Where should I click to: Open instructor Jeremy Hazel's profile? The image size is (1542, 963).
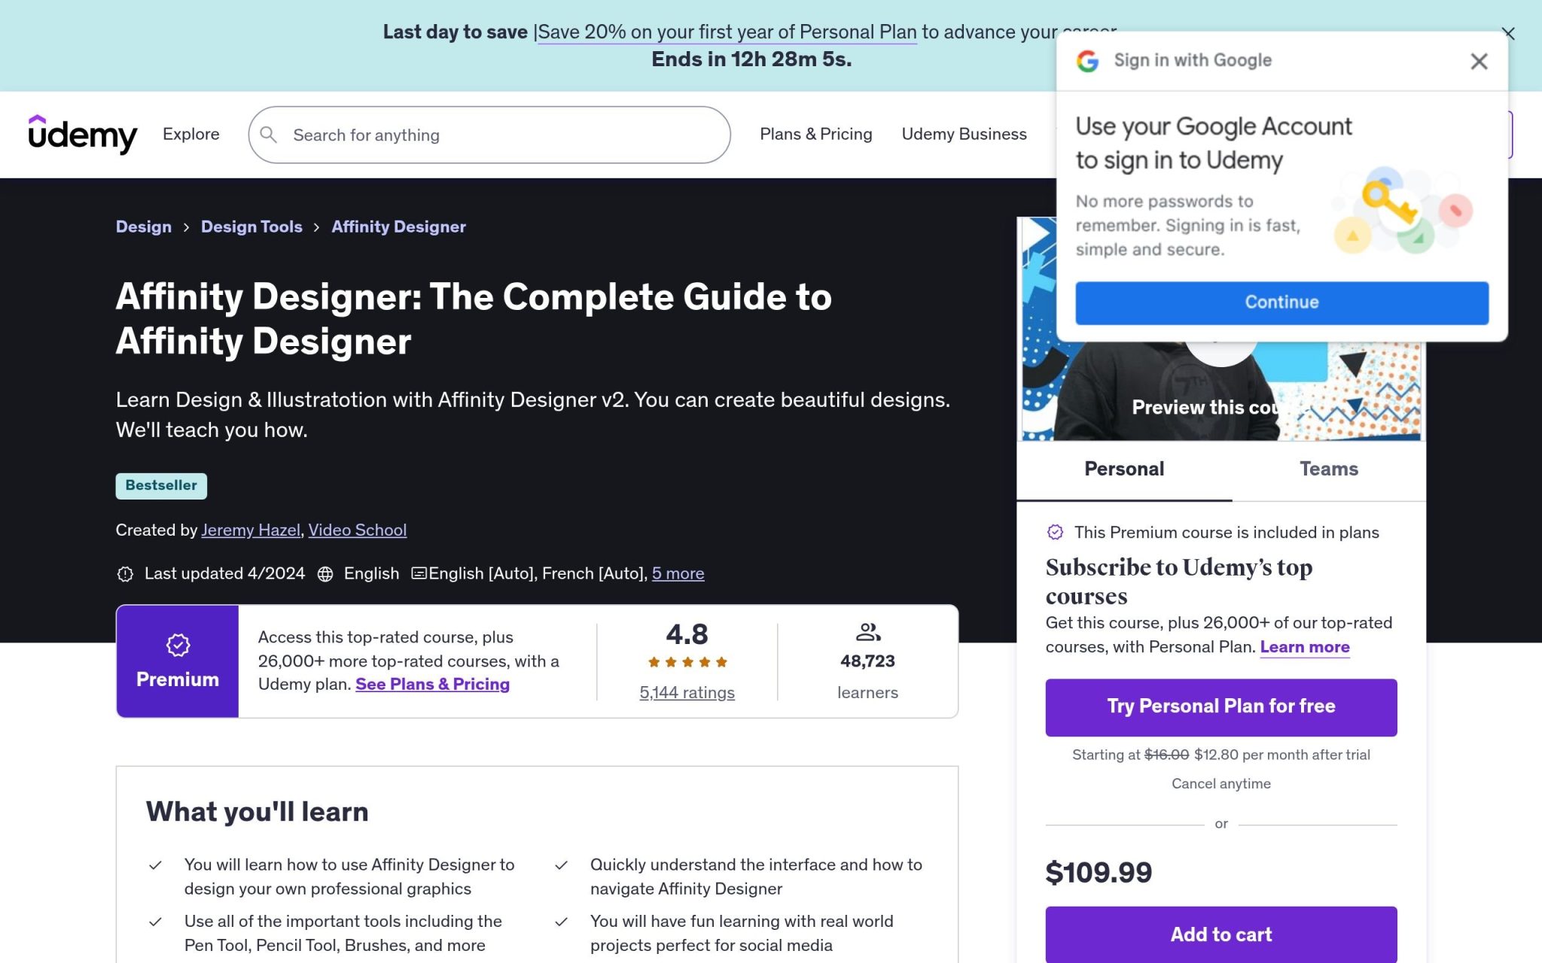(251, 530)
